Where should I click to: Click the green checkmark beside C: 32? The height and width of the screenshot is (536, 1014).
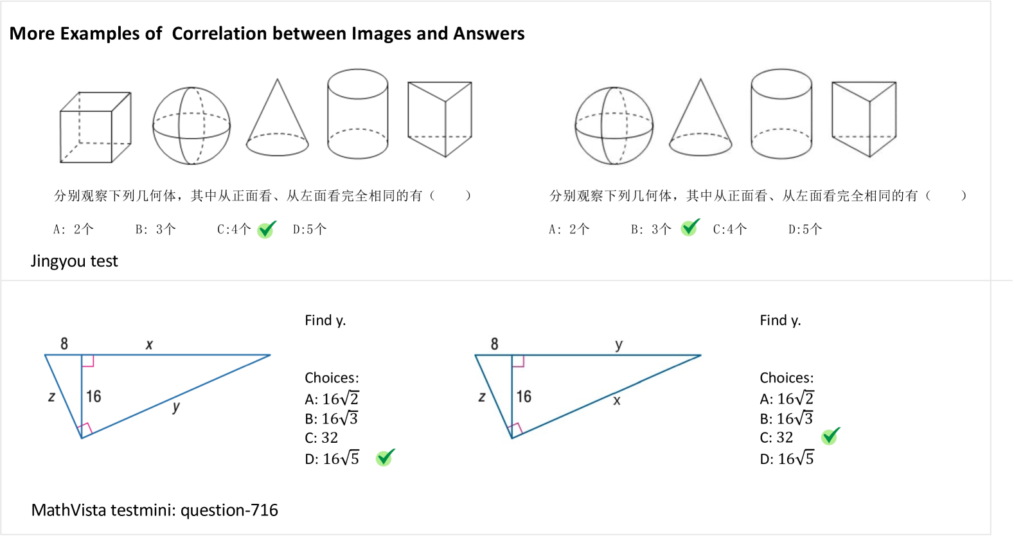pos(830,436)
